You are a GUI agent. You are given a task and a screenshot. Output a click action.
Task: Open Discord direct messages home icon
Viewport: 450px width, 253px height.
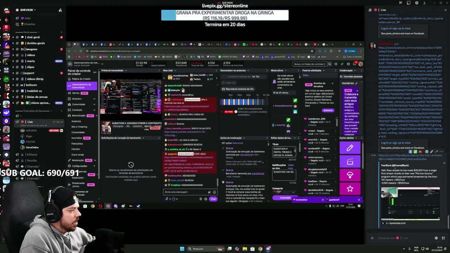tap(6, 11)
